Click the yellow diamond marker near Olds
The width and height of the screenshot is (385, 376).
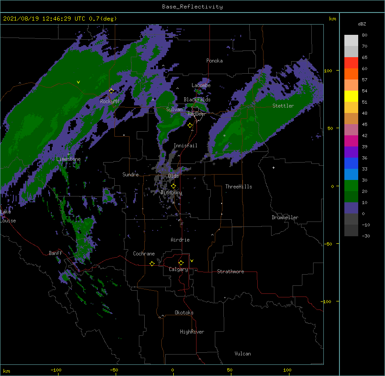pyautogui.click(x=173, y=186)
